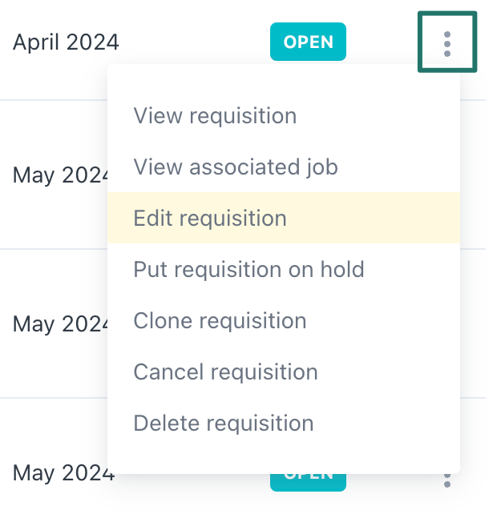497x514 pixels.
Task: Click the three-dot menu icon for April 2024
Action: [x=447, y=42]
